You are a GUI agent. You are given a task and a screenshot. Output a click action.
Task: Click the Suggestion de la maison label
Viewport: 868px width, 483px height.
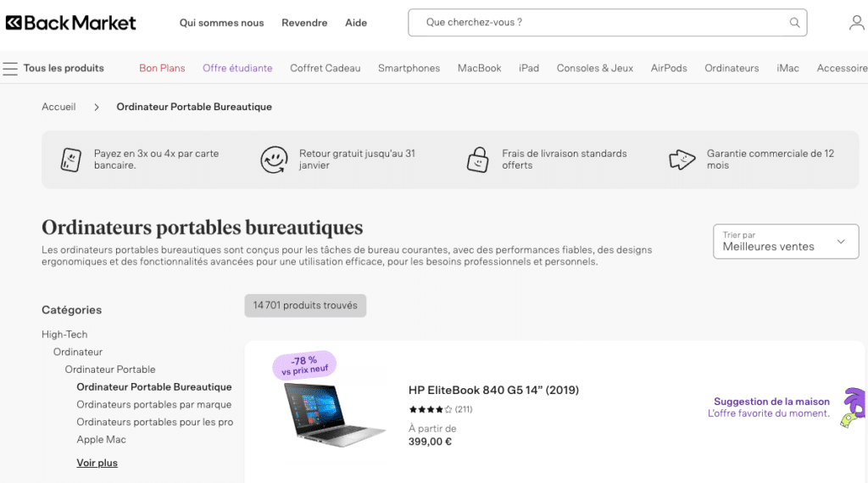click(771, 402)
